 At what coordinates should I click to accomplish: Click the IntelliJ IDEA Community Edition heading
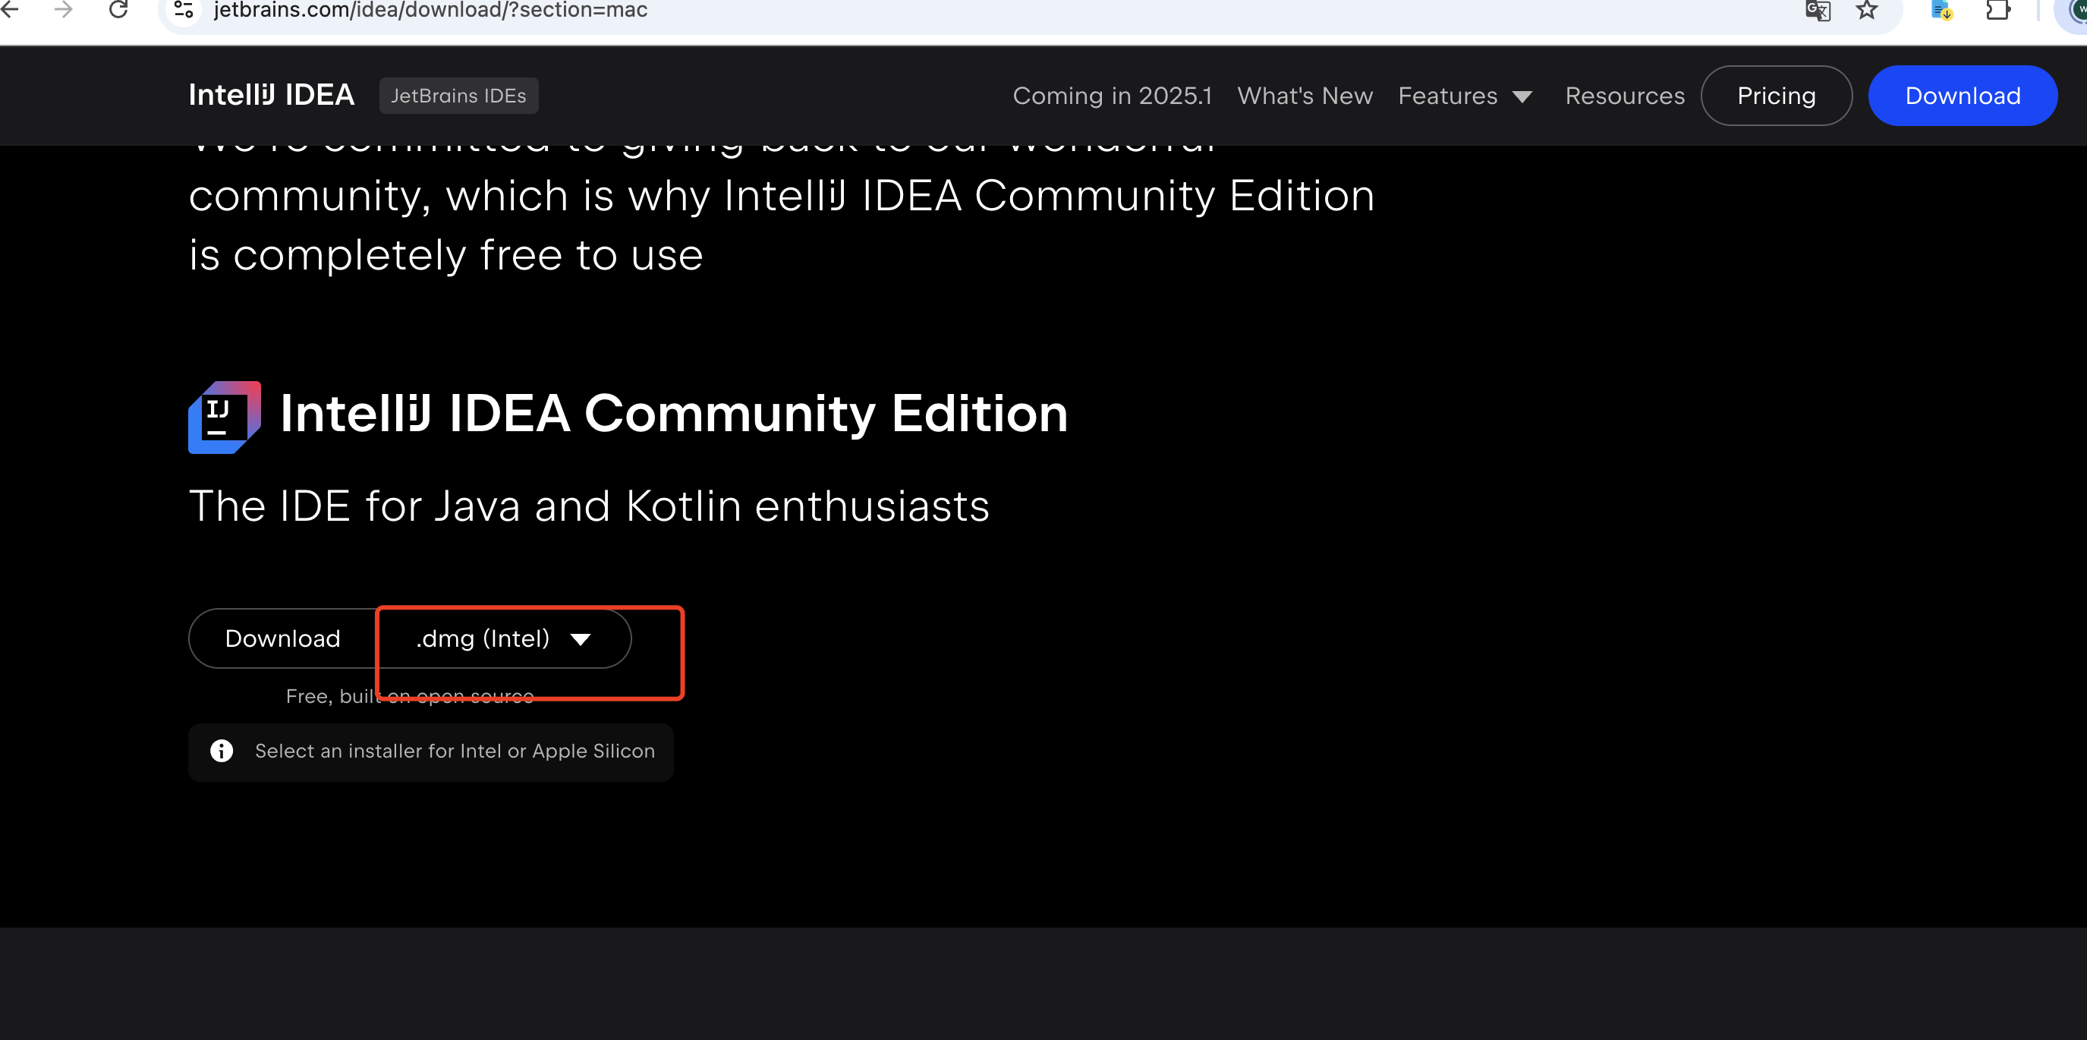[x=674, y=414]
